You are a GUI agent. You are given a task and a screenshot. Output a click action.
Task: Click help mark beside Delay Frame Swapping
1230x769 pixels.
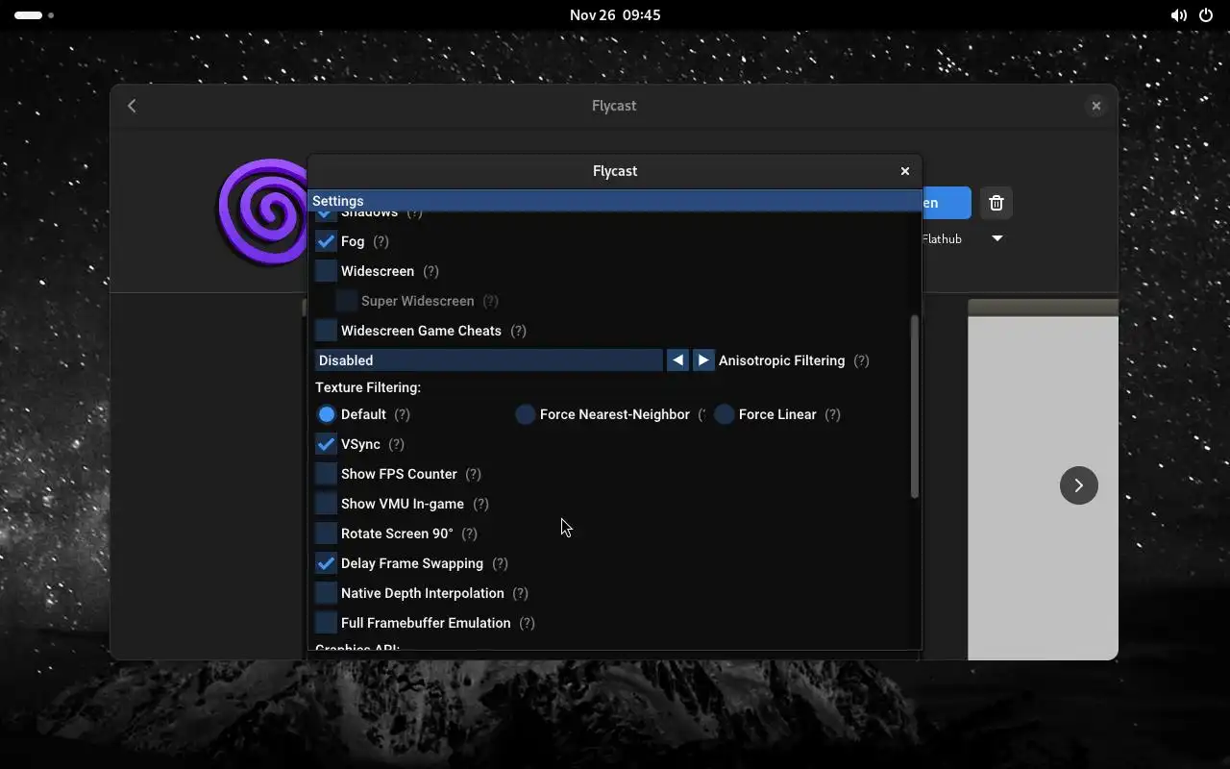501,563
